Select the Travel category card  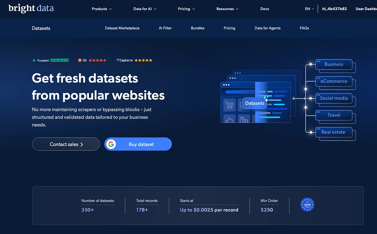click(x=334, y=115)
